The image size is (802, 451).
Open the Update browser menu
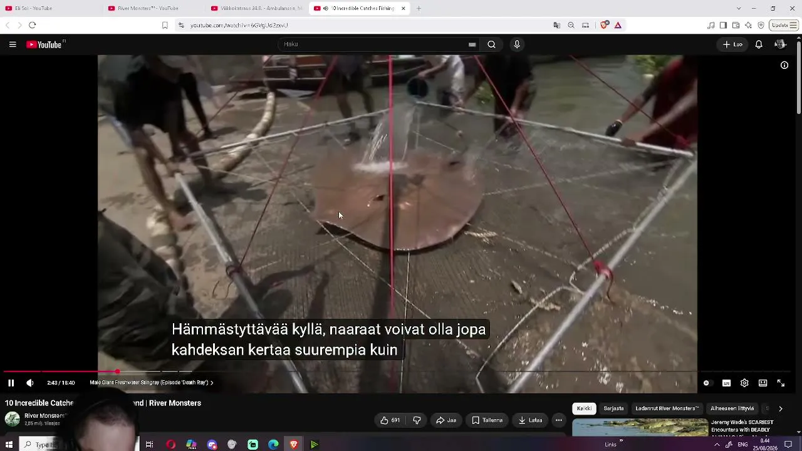click(x=784, y=25)
